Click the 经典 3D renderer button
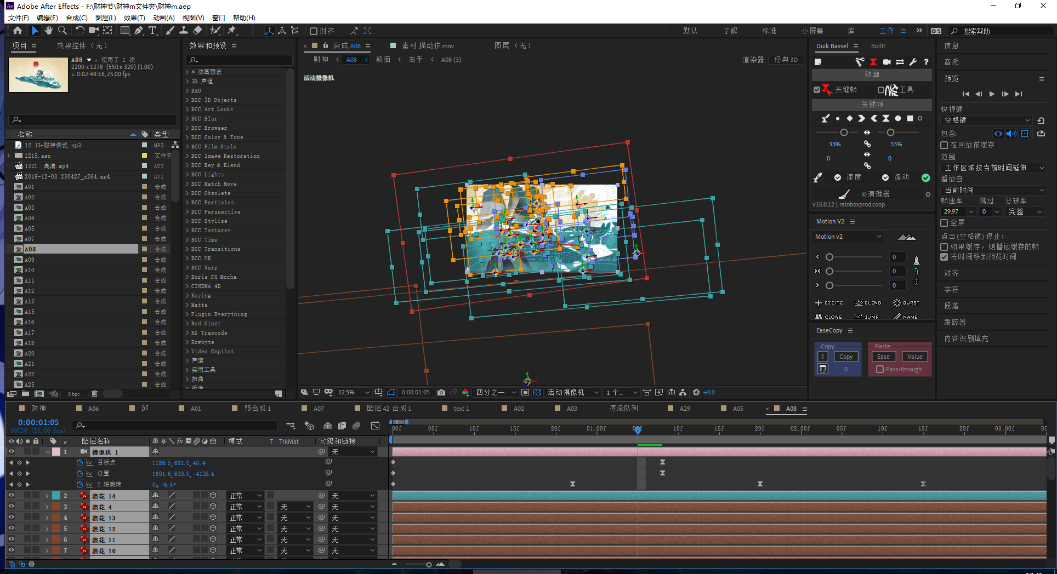The height and width of the screenshot is (574, 1057). tap(786, 60)
